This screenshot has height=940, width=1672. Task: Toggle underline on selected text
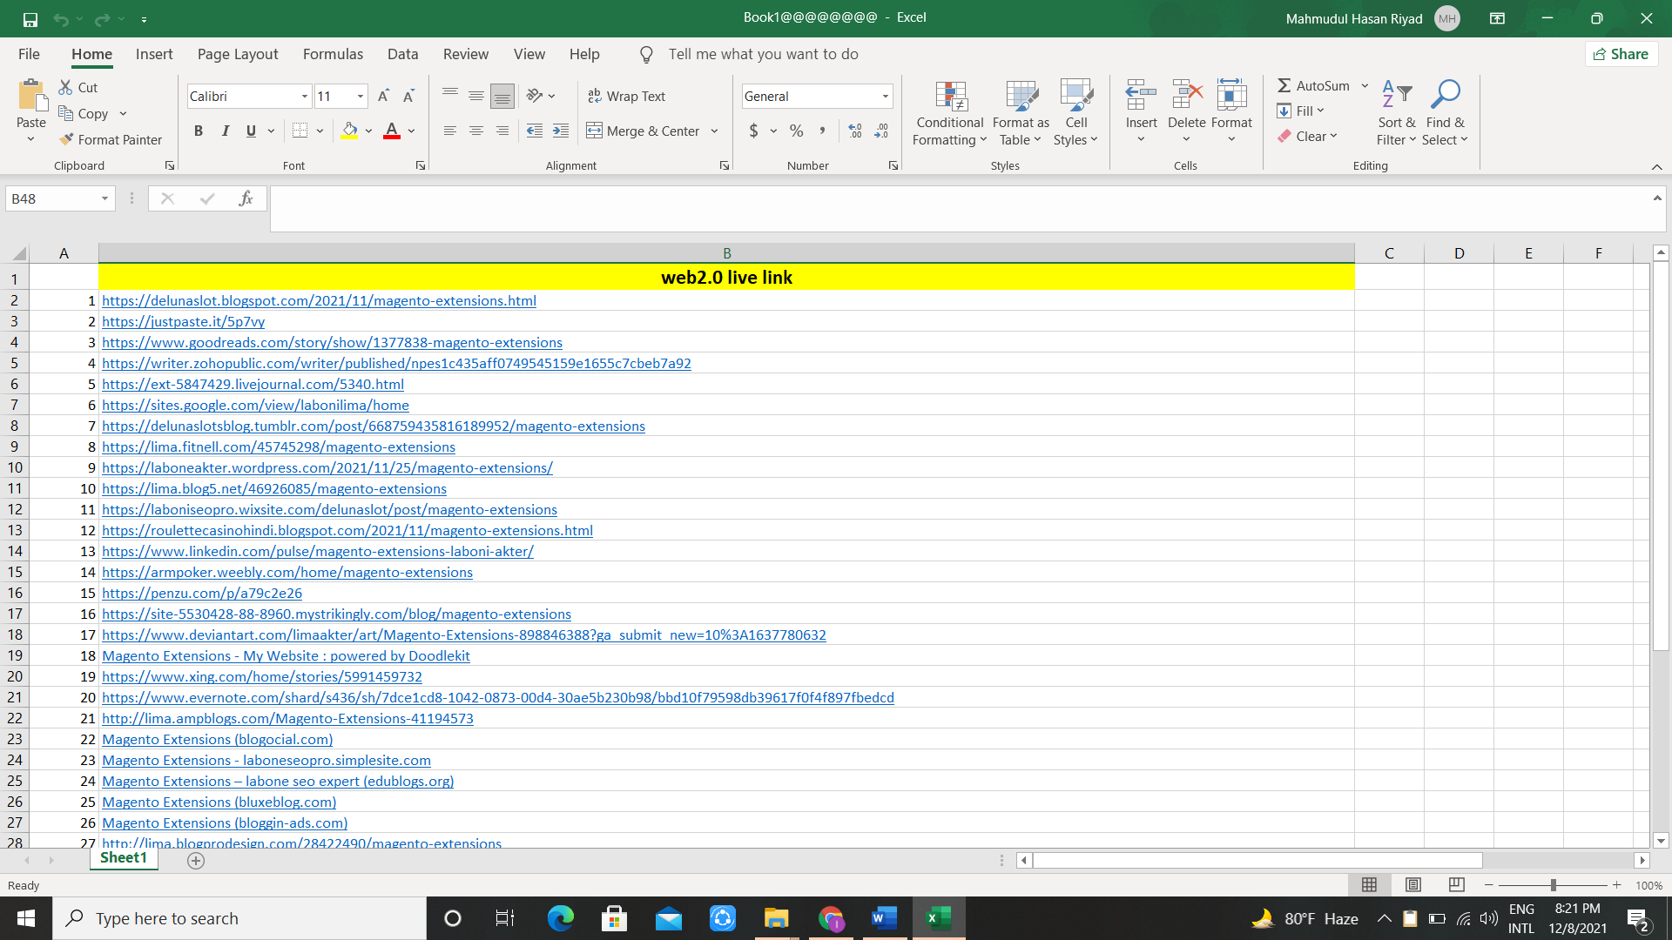[x=250, y=131]
